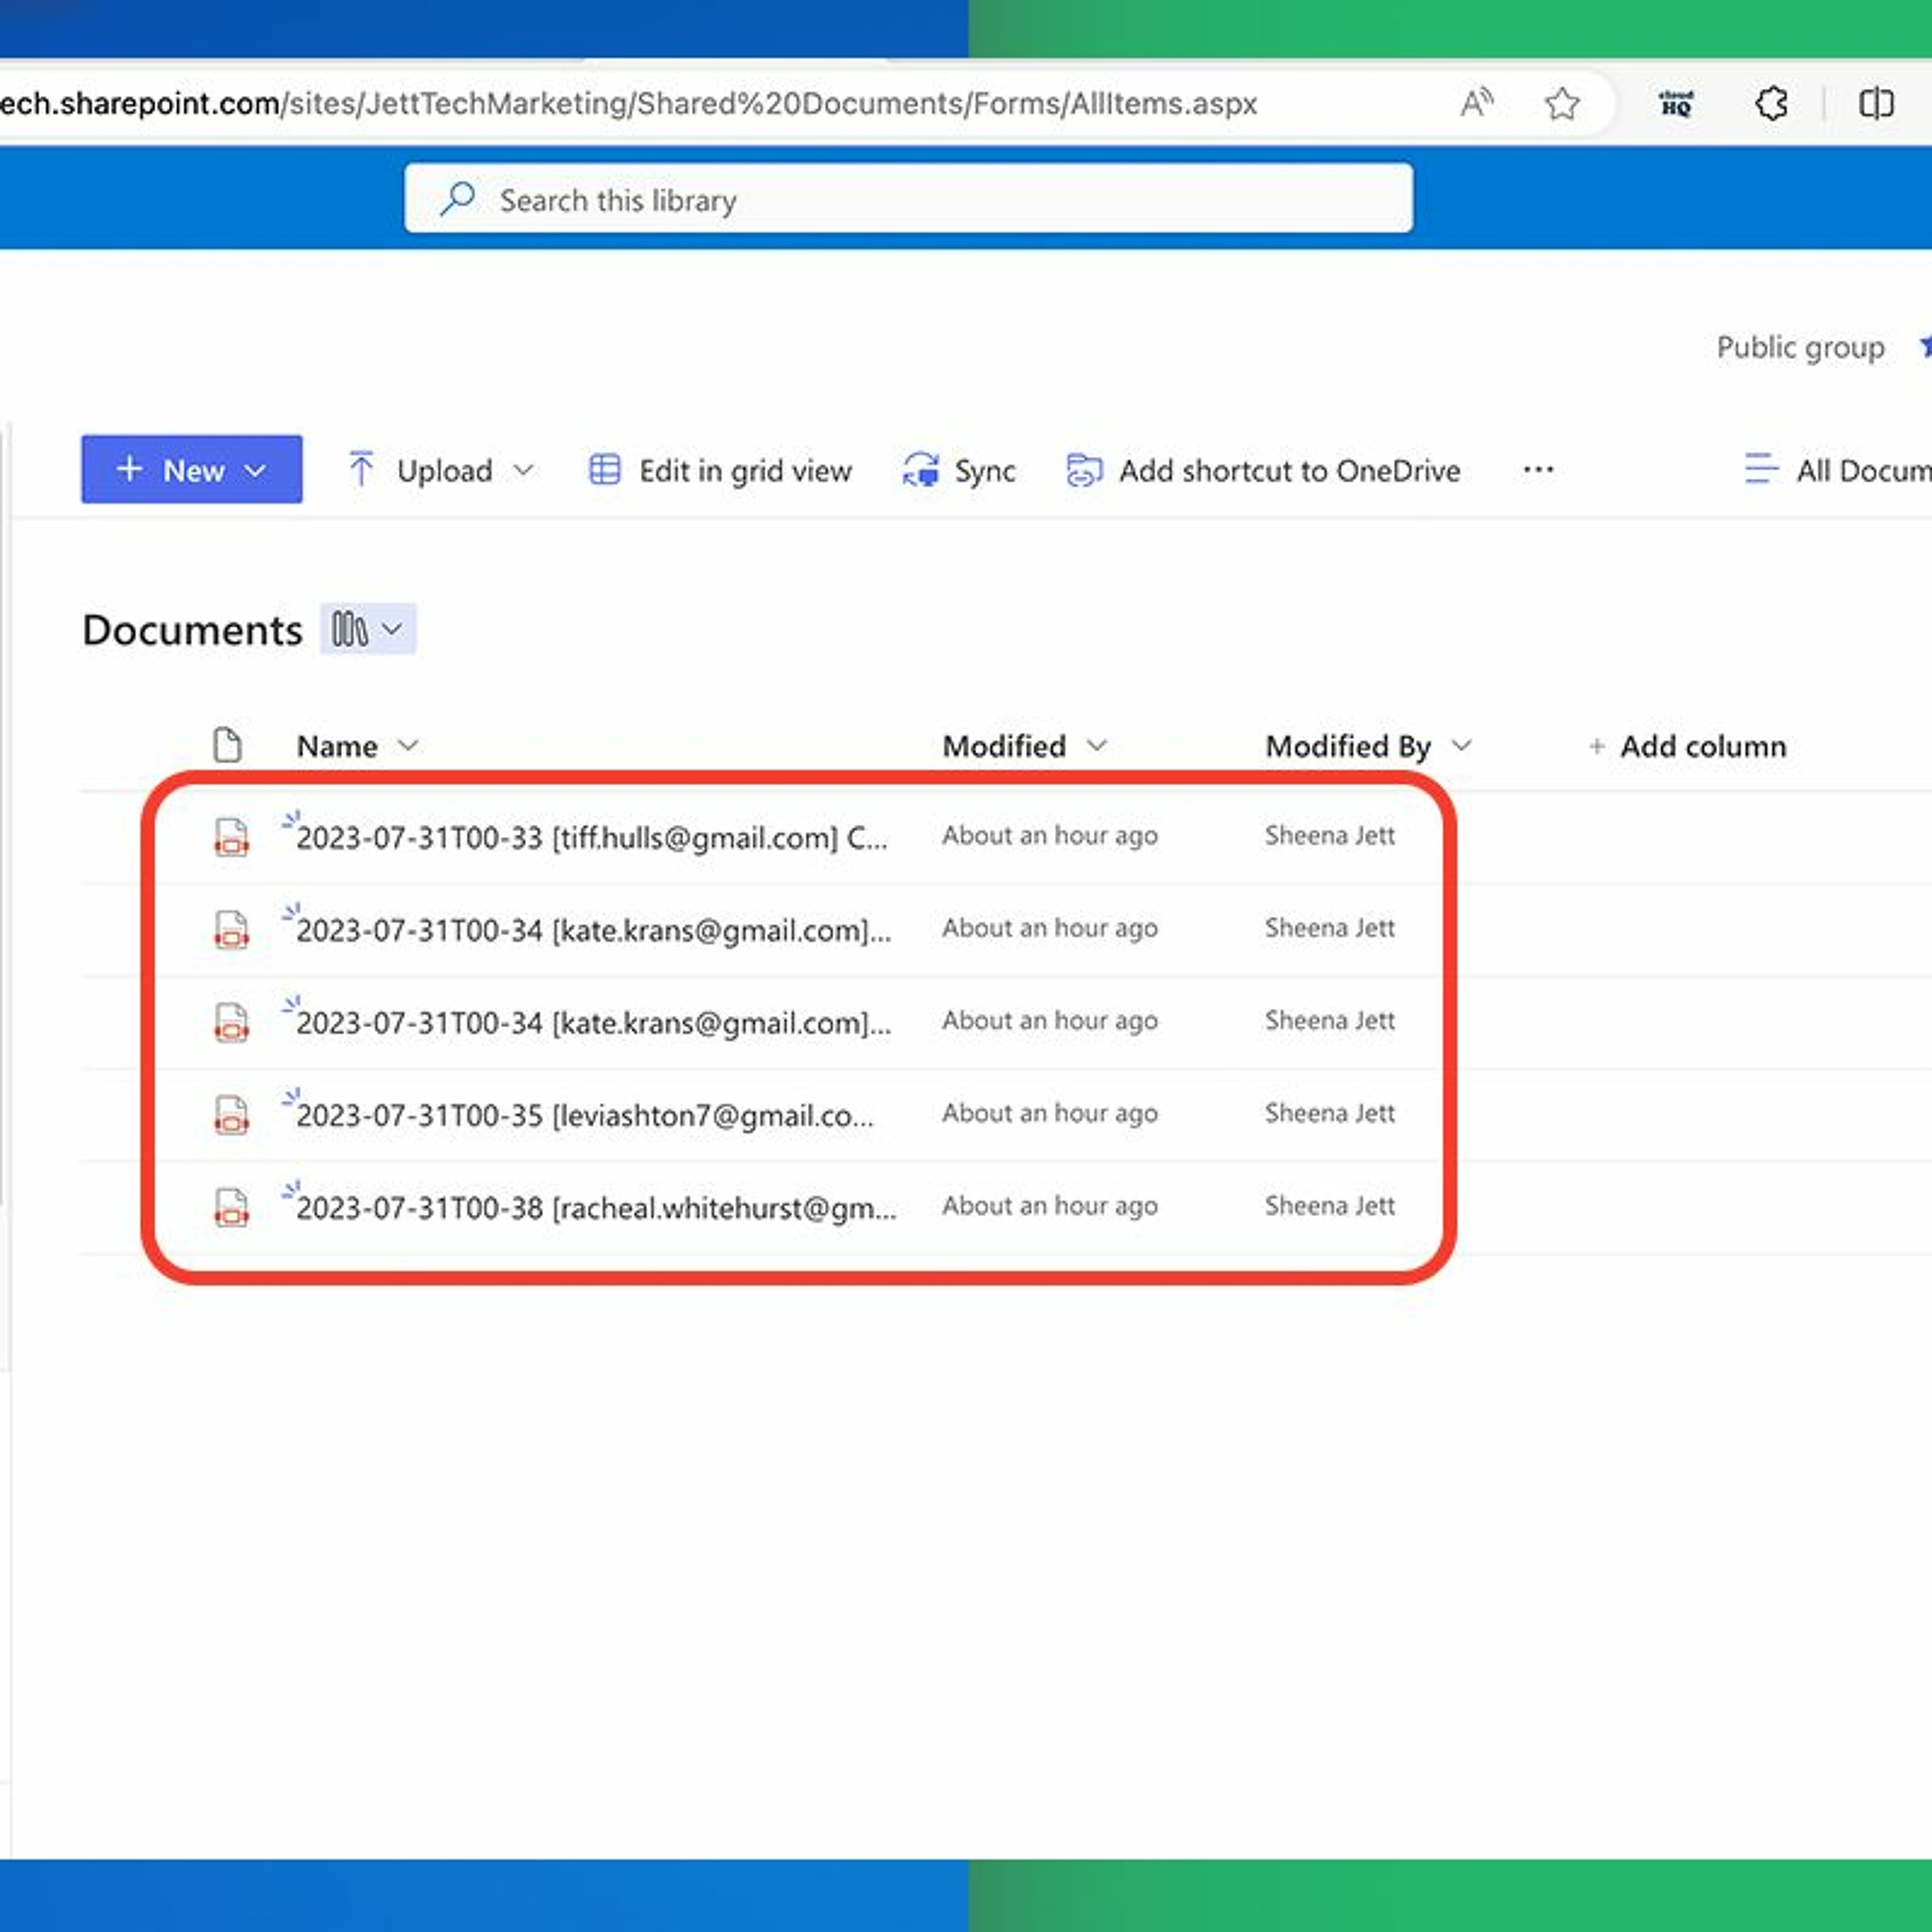Toggle the split screen browser icon

[x=1876, y=103]
